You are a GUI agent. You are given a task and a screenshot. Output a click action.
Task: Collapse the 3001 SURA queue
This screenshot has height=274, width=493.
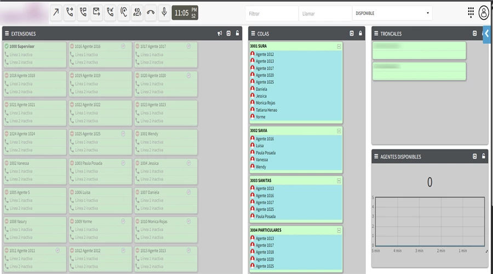pyautogui.click(x=339, y=47)
